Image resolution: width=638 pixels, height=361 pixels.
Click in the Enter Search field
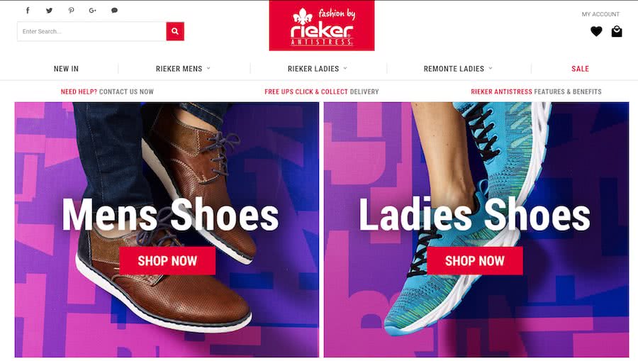click(91, 31)
